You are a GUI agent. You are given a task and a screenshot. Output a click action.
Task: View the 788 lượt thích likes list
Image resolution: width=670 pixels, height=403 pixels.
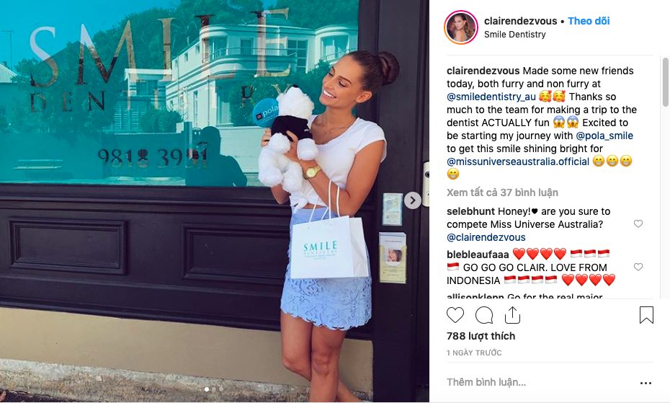pyautogui.click(x=481, y=336)
